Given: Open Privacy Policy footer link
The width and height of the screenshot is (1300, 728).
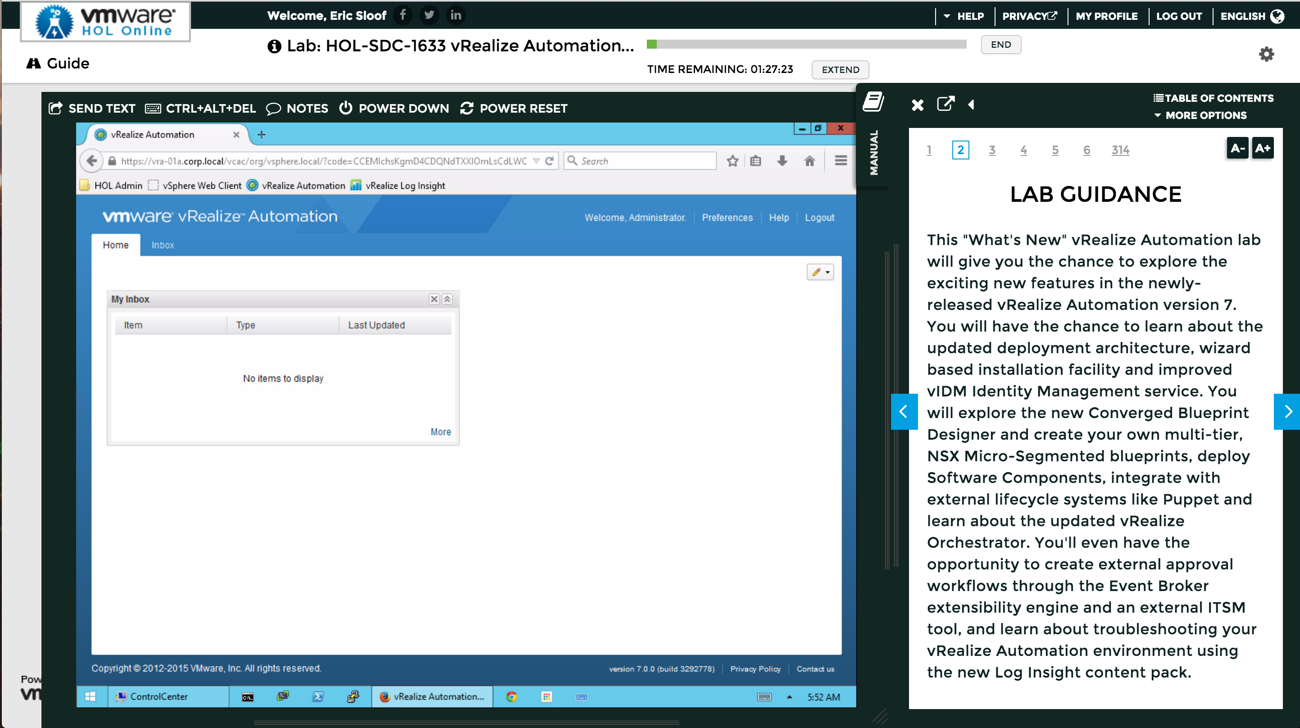Looking at the screenshot, I should tap(755, 669).
